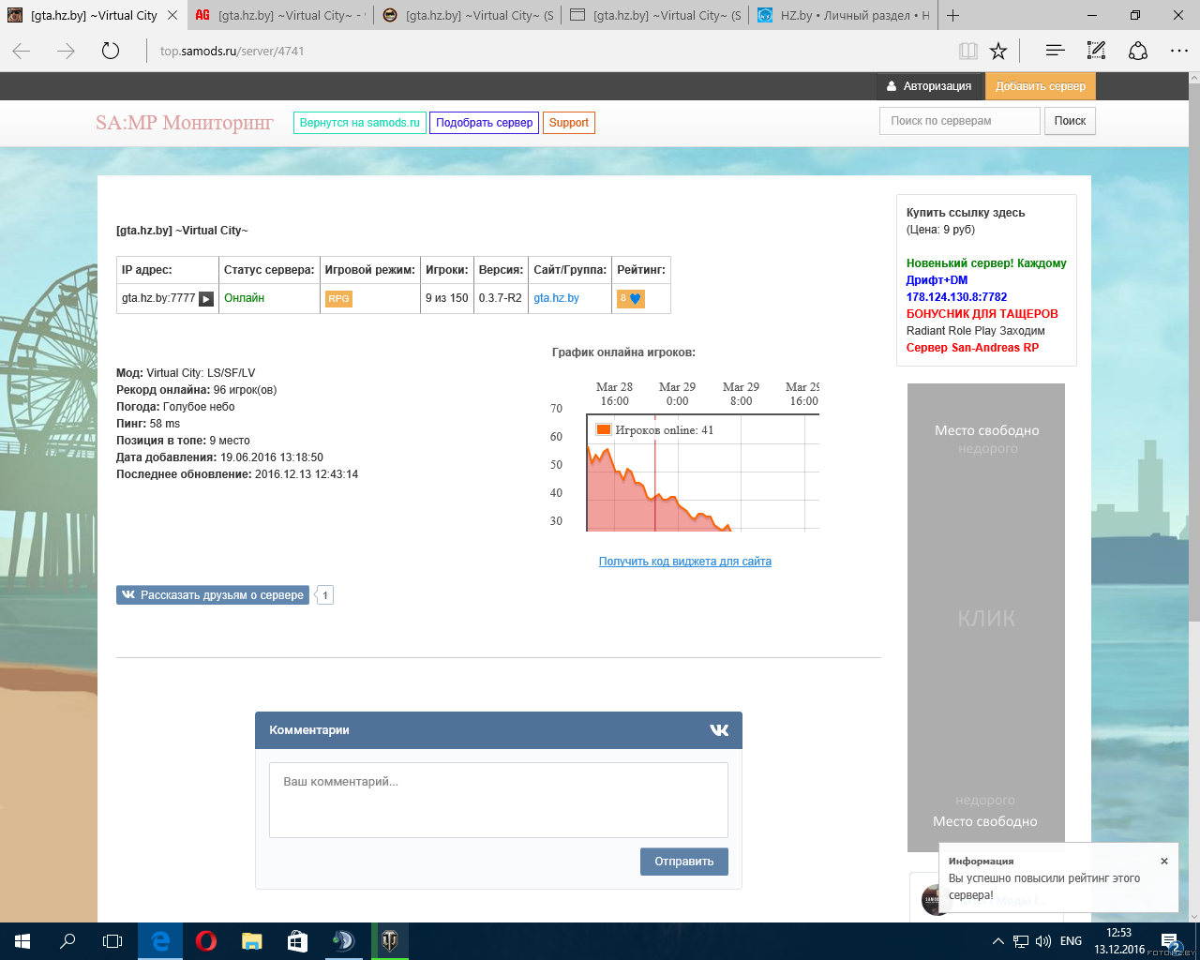This screenshot has width=1200, height=960.
Task: Click Купить ссылку здесь text
Action: (966, 213)
